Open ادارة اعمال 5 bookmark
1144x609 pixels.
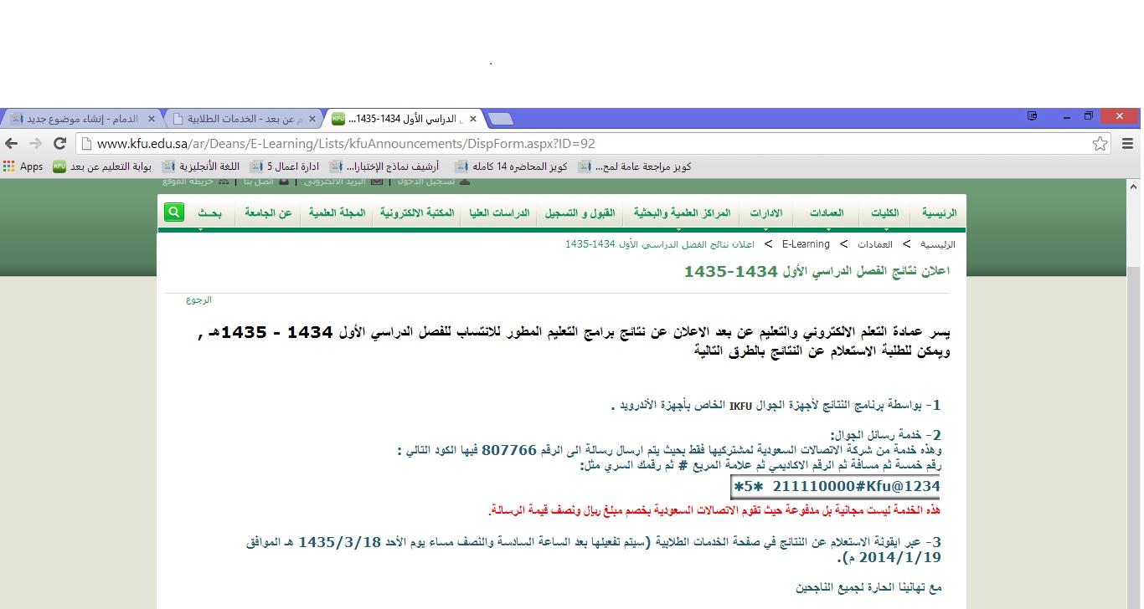click(x=285, y=166)
